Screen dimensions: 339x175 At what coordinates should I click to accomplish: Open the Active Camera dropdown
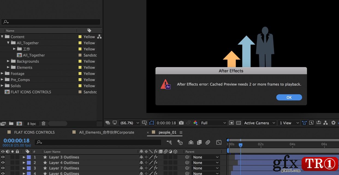(x=260, y=123)
